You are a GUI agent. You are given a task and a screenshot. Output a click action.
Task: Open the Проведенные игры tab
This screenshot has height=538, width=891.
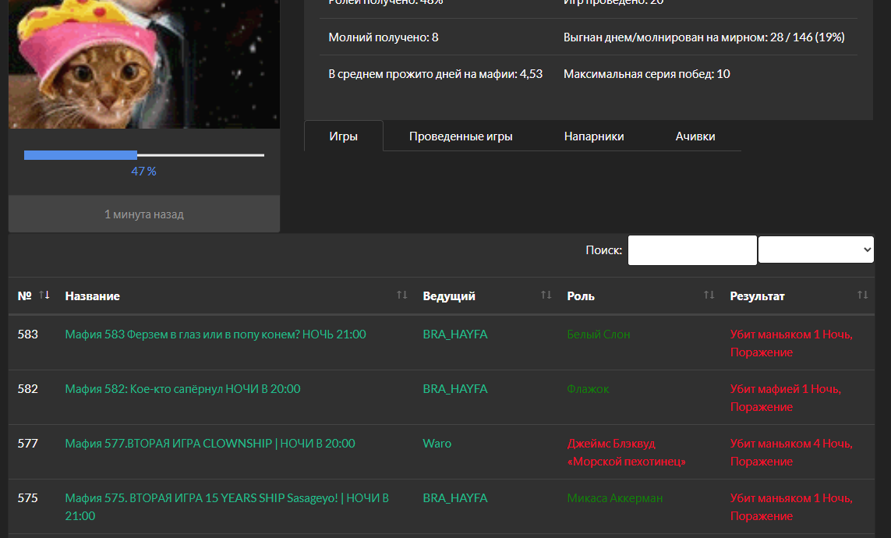461,136
